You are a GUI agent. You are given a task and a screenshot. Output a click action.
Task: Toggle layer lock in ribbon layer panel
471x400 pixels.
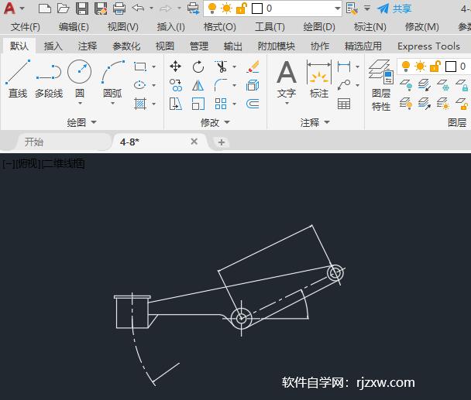[435, 66]
